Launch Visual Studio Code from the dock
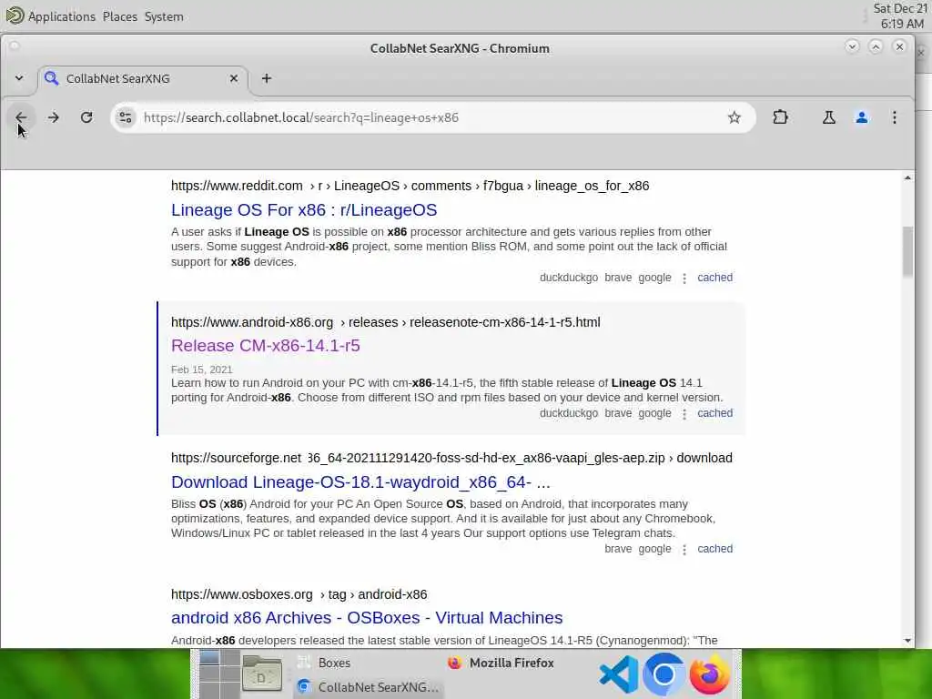 pos(618,674)
